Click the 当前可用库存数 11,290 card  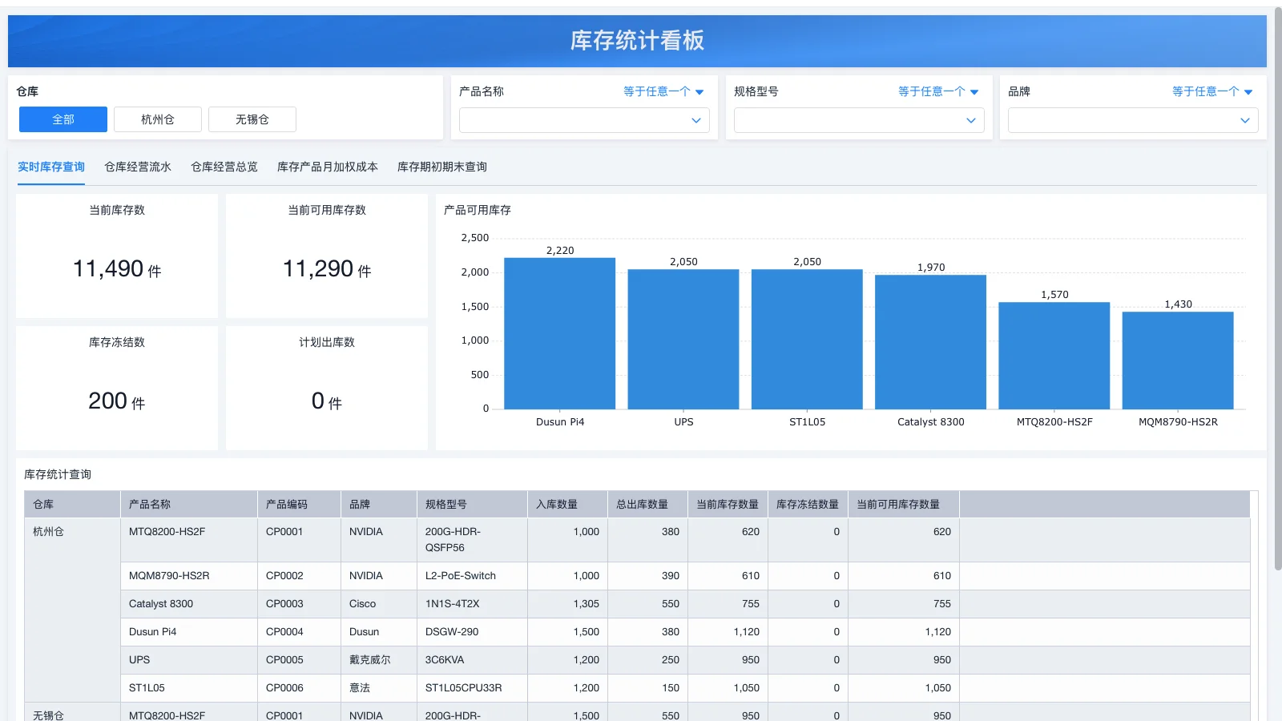[x=327, y=256]
